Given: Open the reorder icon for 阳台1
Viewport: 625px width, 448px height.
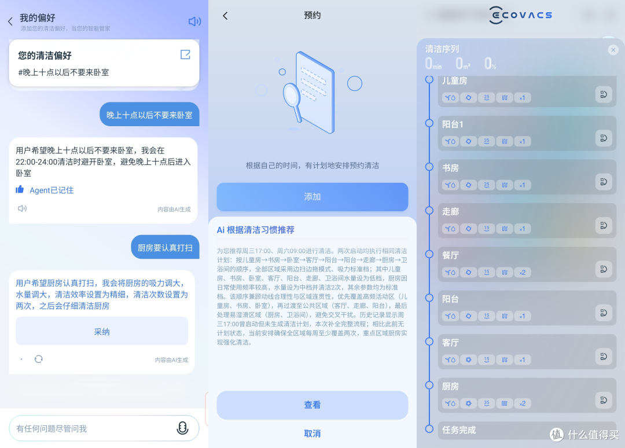Looking at the screenshot, I should pyautogui.click(x=604, y=138).
